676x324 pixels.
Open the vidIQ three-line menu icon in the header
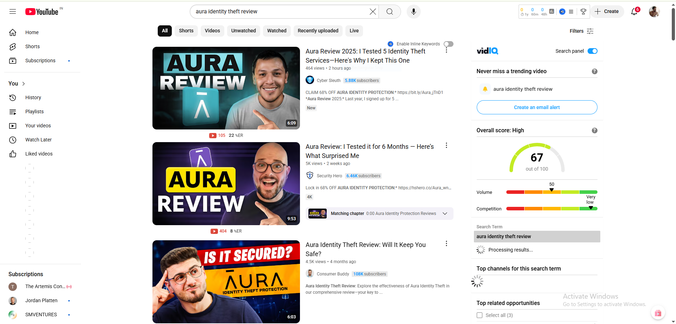571,12
